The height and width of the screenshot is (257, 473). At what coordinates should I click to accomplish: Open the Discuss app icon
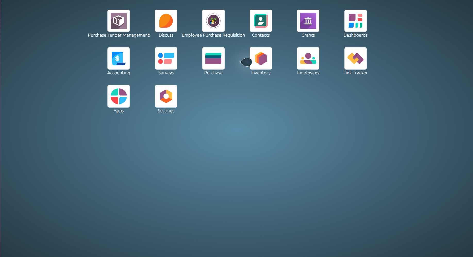[x=166, y=21]
